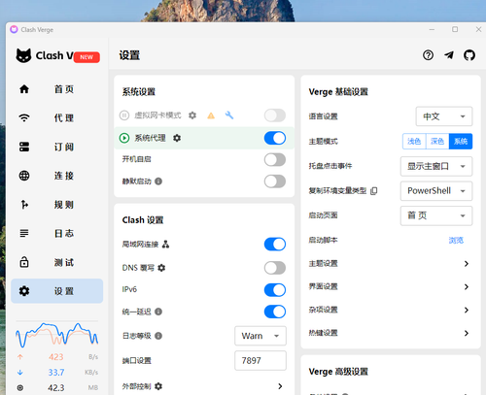Image resolution: width=486 pixels, height=395 pixels.
Task: Open the GitHub repository icon
Action: click(x=469, y=55)
